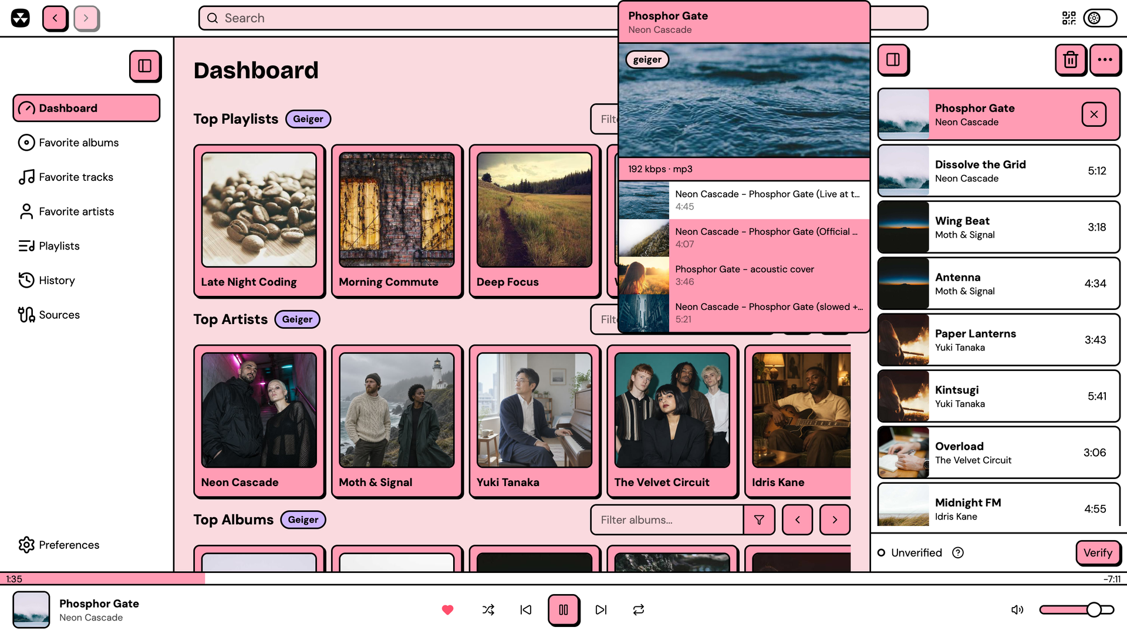
Task: Open queue more options menu
Action: (x=1105, y=59)
